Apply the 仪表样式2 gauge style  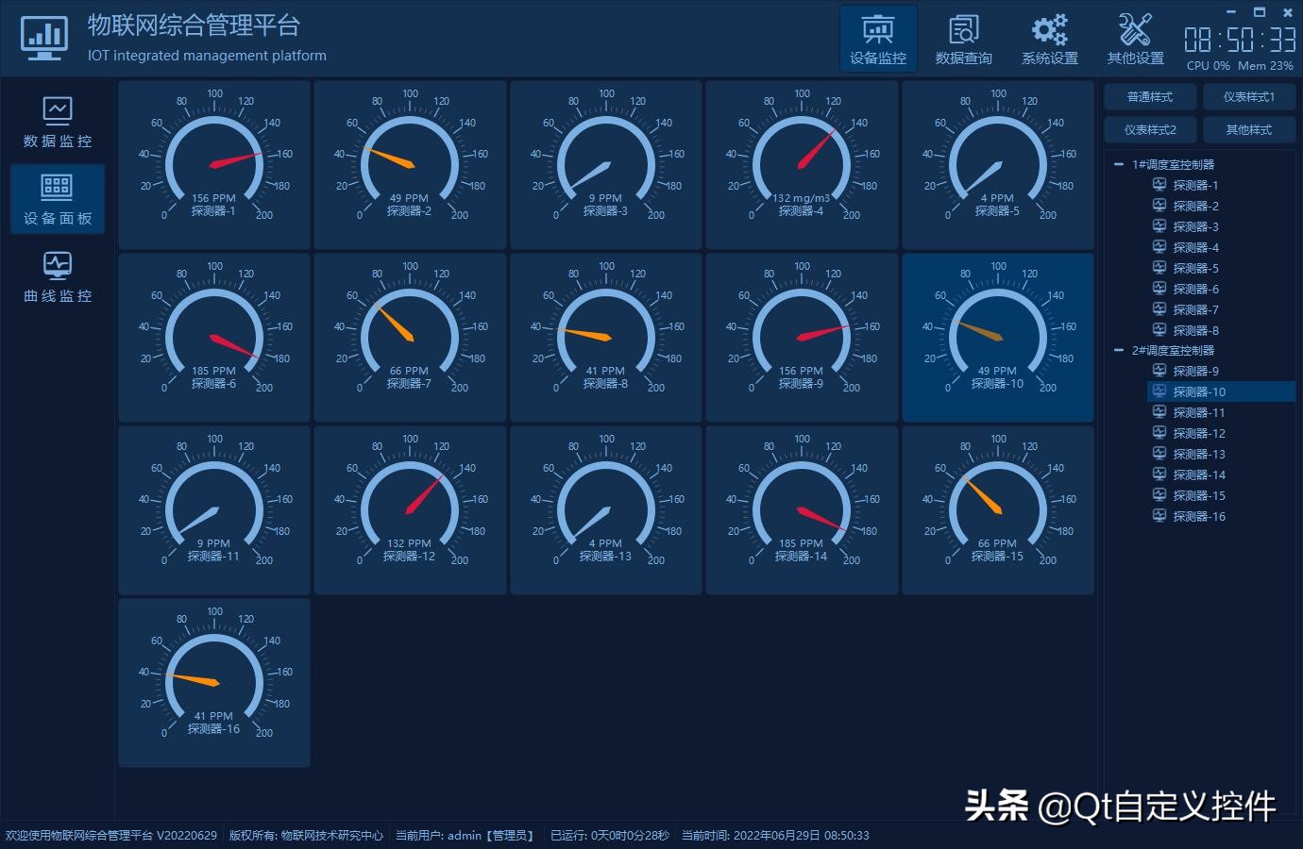click(1150, 129)
